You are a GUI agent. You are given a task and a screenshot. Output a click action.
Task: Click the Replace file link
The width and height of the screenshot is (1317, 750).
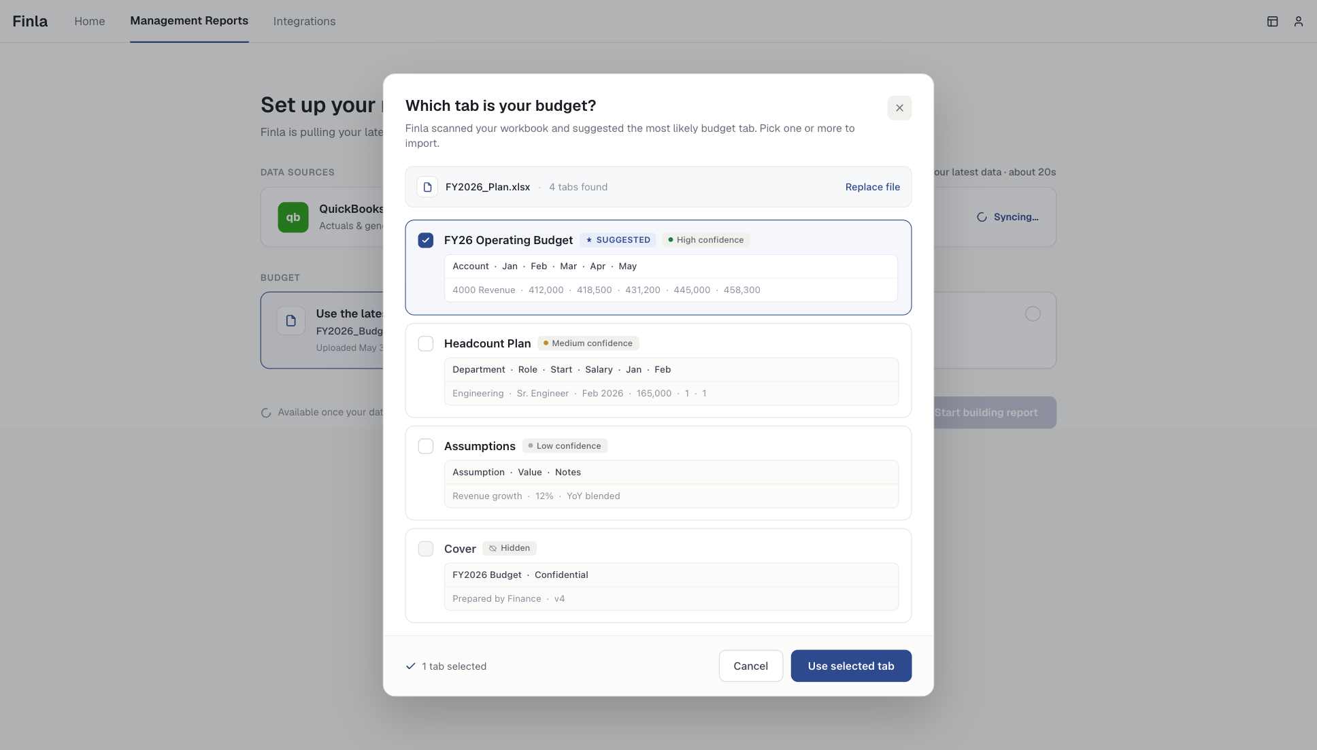coord(873,187)
